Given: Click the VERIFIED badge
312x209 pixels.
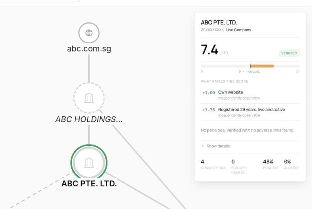Looking at the screenshot, I should click(x=289, y=53).
